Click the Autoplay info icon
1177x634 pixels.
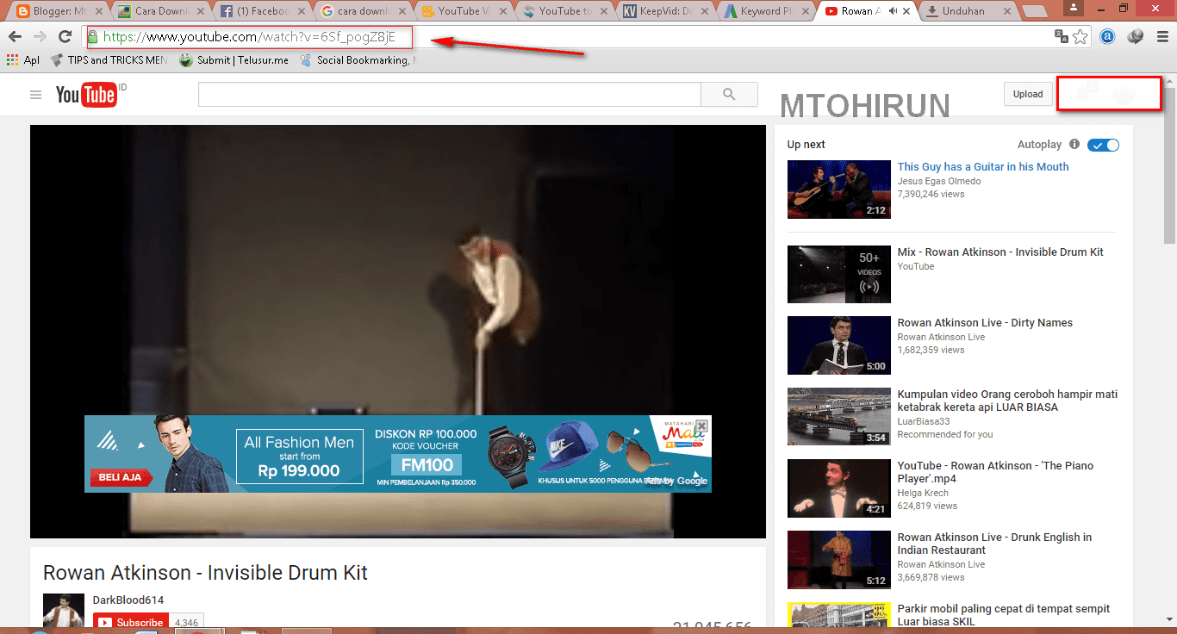[x=1074, y=145]
